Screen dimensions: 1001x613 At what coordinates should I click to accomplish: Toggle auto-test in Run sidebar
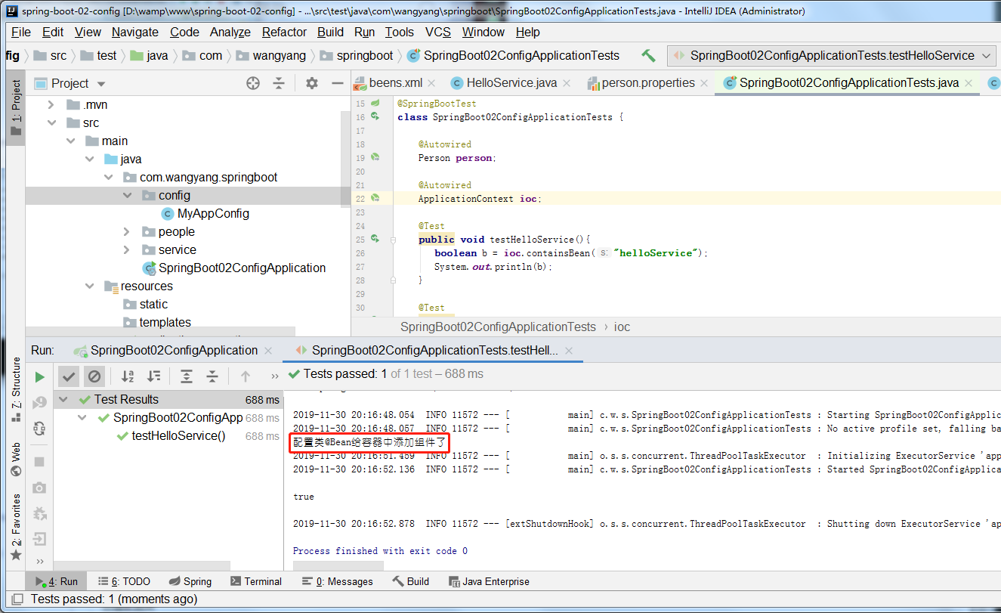click(x=39, y=429)
